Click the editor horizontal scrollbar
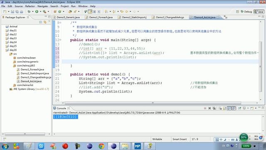The width and height of the screenshot is (266, 150). tap(153, 103)
